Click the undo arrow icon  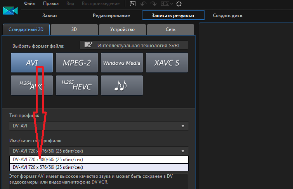click(143, 4)
